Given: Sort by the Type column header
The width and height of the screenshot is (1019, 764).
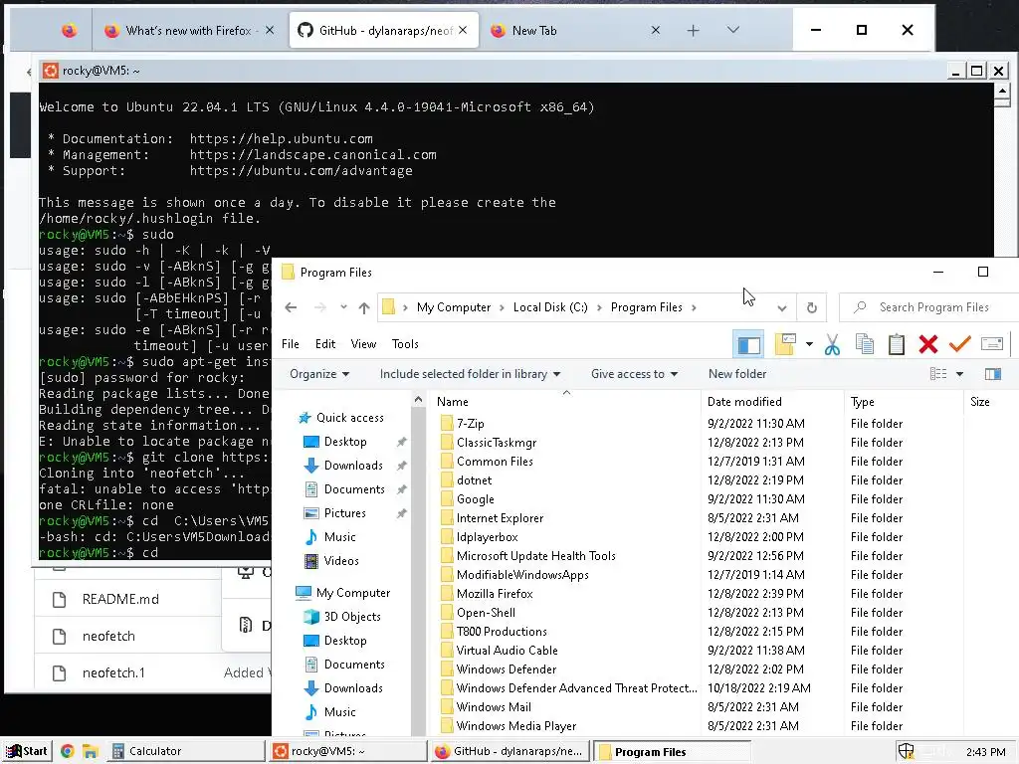Looking at the screenshot, I should (863, 402).
